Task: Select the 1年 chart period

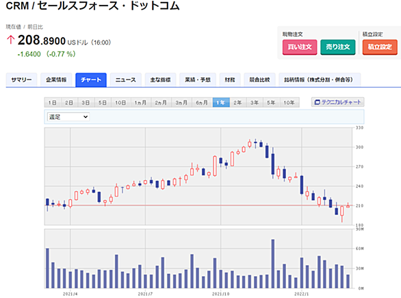Action: pos(221,103)
